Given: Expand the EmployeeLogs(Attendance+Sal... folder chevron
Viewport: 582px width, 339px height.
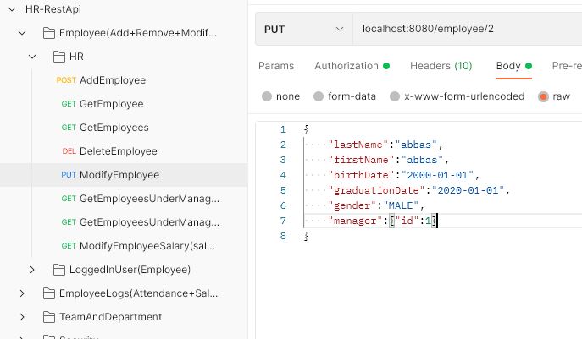Looking at the screenshot, I should tap(22, 293).
